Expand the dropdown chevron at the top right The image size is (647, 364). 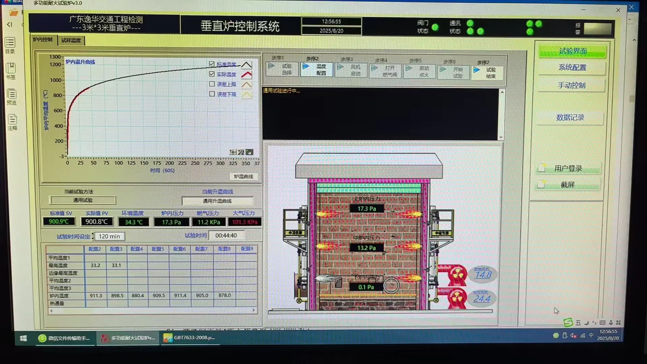(x=629, y=19)
